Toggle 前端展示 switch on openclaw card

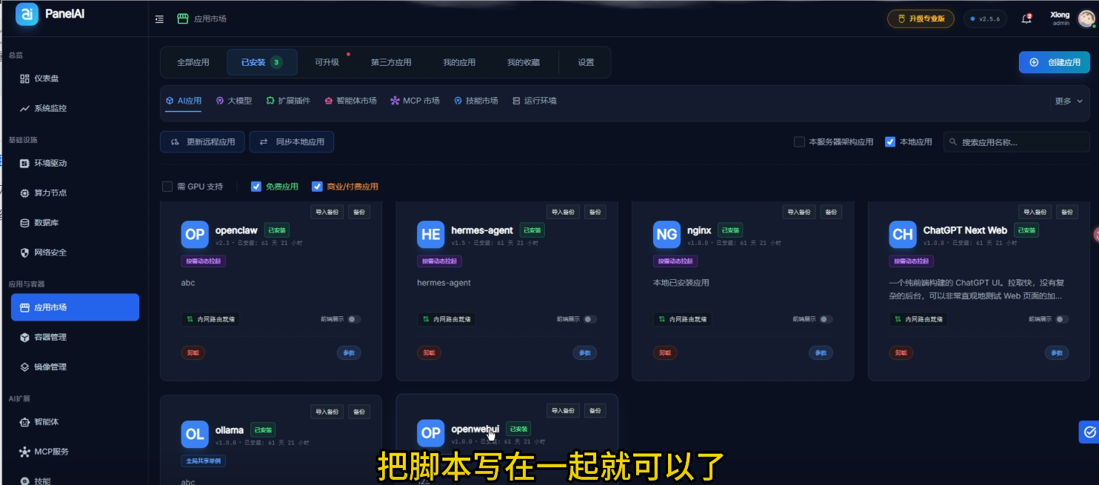pyautogui.click(x=354, y=319)
